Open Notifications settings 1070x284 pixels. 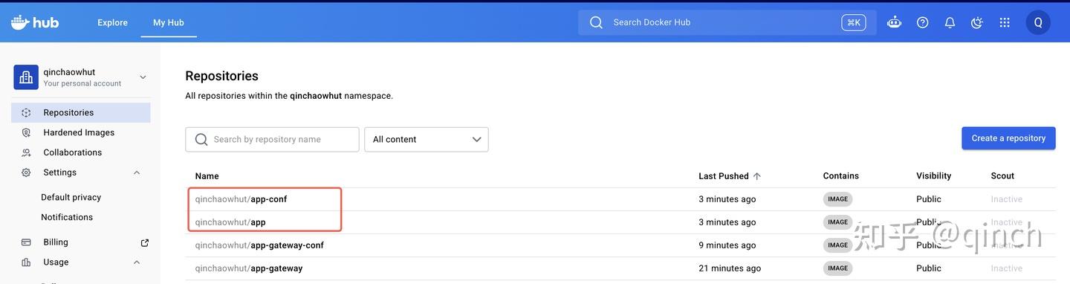coord(67,217)
